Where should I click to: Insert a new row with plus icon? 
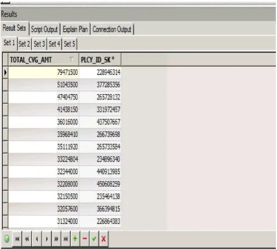click(x=75, y=239)
